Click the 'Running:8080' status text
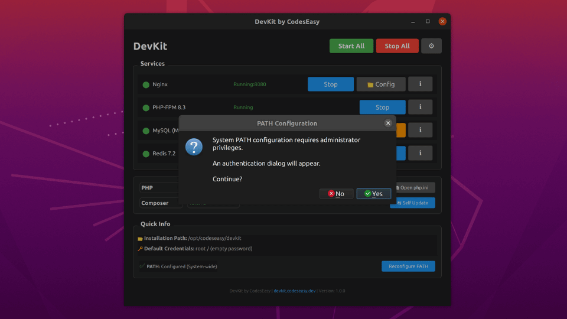This screenshot has width=567, height=319. [249, 84]
